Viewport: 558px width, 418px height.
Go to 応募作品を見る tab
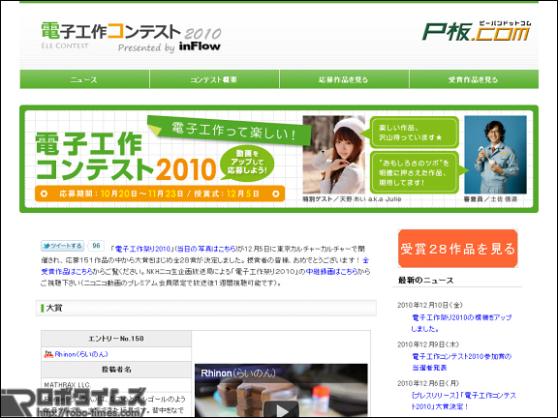(x=344, y=79)
